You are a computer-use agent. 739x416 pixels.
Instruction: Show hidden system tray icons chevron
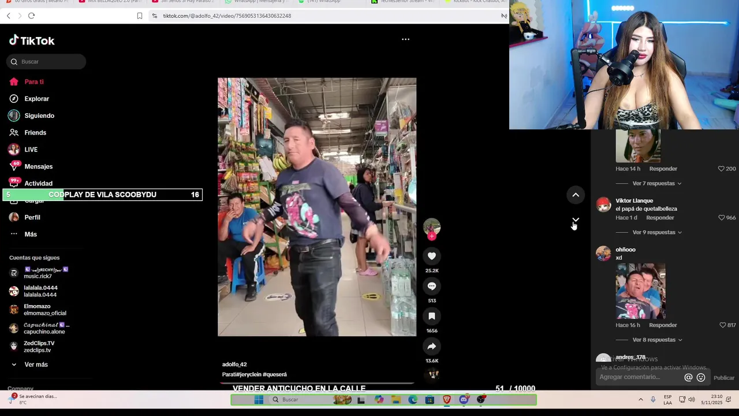(x=640, y=400)
